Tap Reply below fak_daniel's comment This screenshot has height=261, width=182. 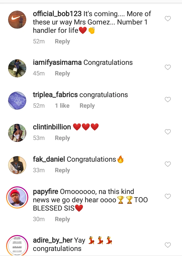(62, 170)
